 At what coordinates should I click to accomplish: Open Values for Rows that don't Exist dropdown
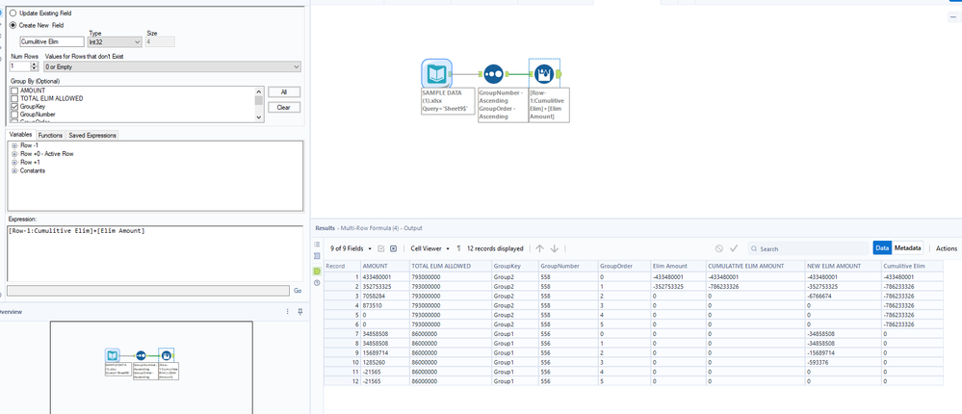click(173, 66)
